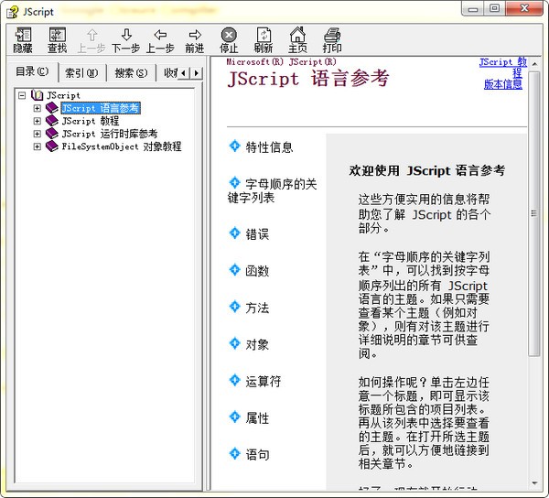The height and width of the screenshot is (498, 549).
Task: Click the 查找 (Find) toolbar icon
Action: click(57, 35)
